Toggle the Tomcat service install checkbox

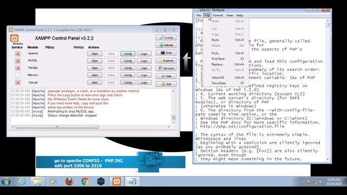click(x=18, y=82)
